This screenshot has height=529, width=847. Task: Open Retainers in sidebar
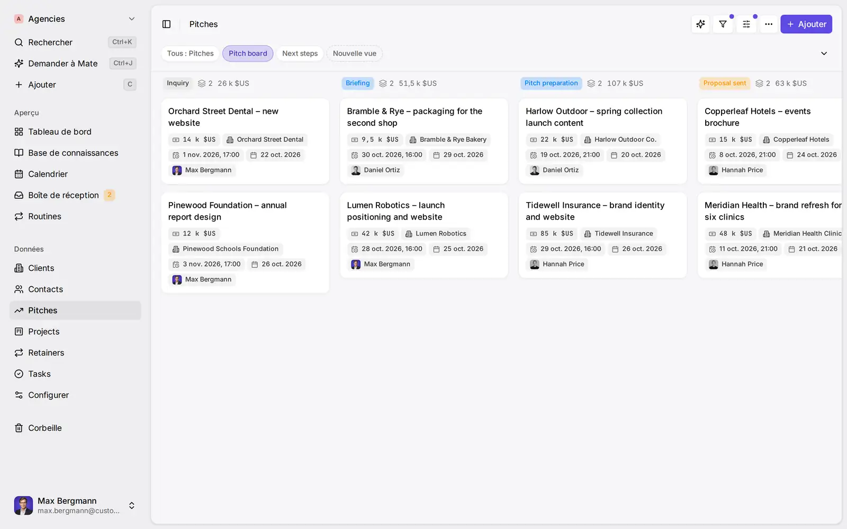click(75, 353)
